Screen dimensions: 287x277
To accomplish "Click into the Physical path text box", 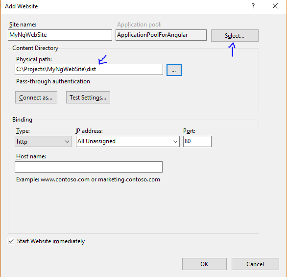I will pos(89,69).
